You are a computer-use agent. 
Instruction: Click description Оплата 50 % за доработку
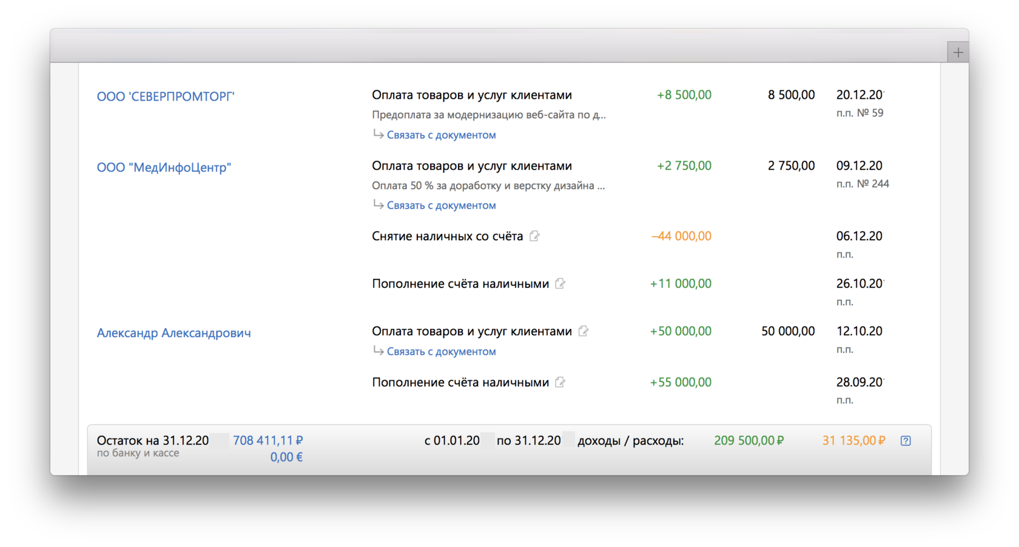tap(488, 186)
